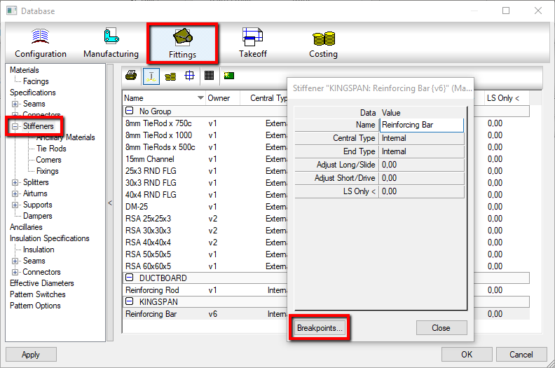555x368 pixels.
Task: Sort by the Owner column header
Action: click(x=223, y=98)
